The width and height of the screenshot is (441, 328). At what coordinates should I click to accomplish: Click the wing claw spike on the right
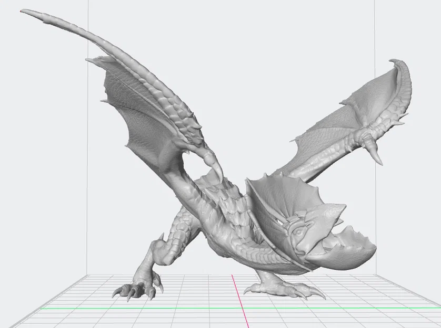(374, 152)
